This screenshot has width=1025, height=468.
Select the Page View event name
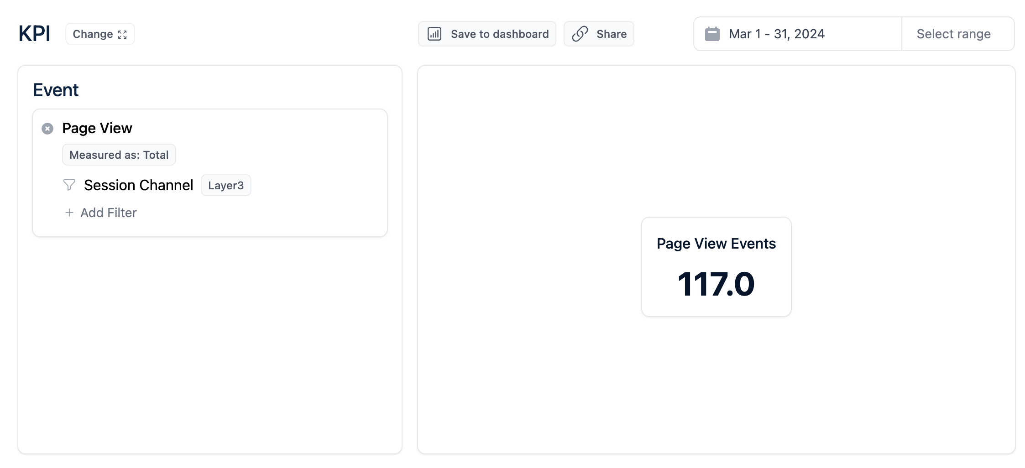pyautogui.click(x=97, y=128)
